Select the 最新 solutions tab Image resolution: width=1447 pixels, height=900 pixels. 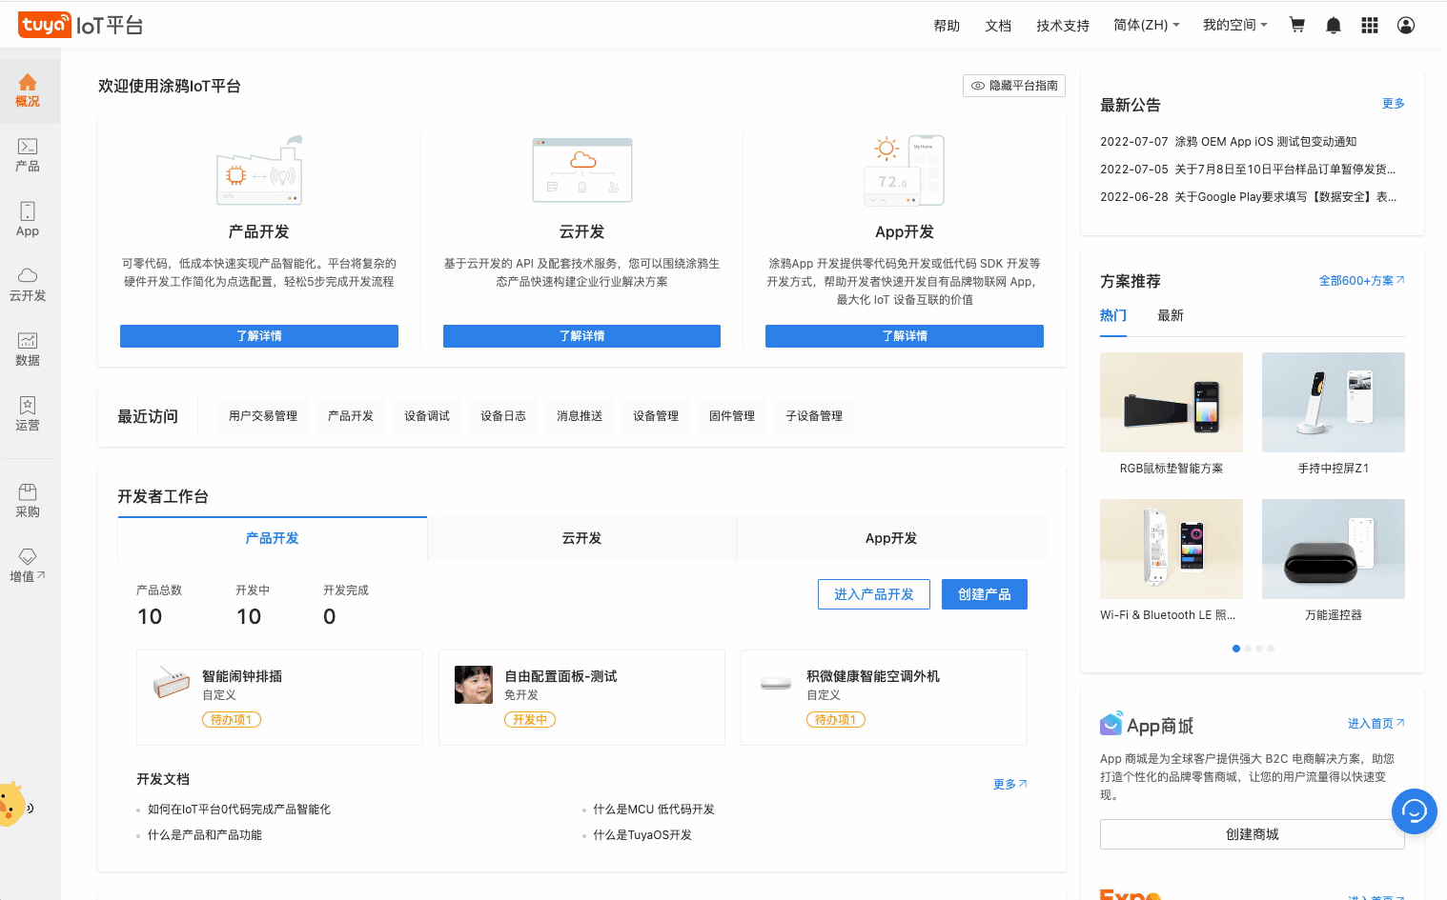click(1171, 316)
